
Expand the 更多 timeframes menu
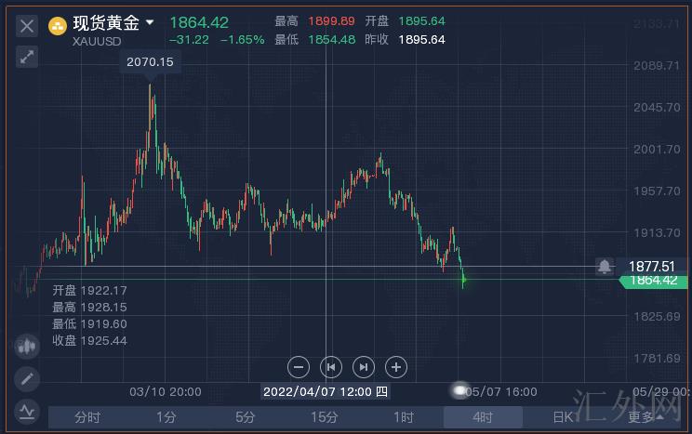[x=642, y=417]
